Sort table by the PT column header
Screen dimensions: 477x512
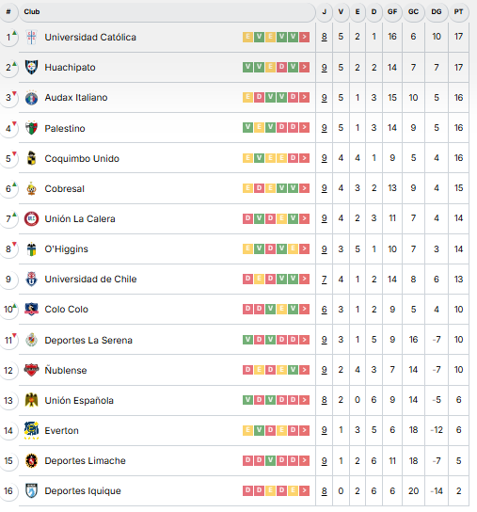tap(458, 12)
